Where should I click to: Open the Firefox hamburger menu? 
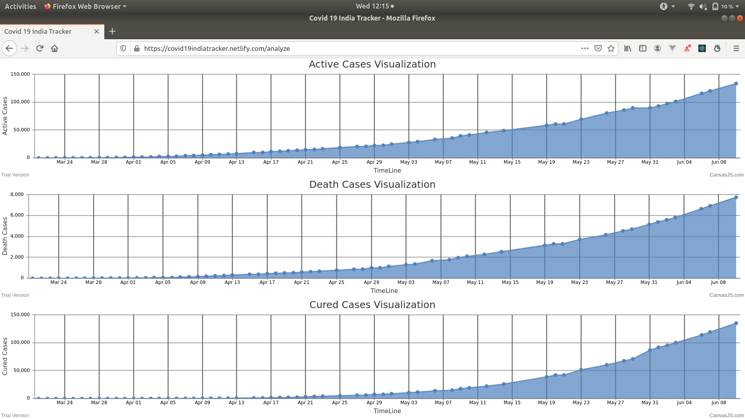[x=736, y=48]
